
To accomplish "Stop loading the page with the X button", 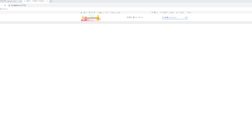I will click(5, 5).
